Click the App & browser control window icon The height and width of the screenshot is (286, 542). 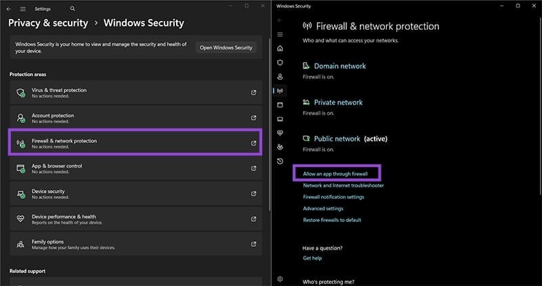click(x=21, y=169)
